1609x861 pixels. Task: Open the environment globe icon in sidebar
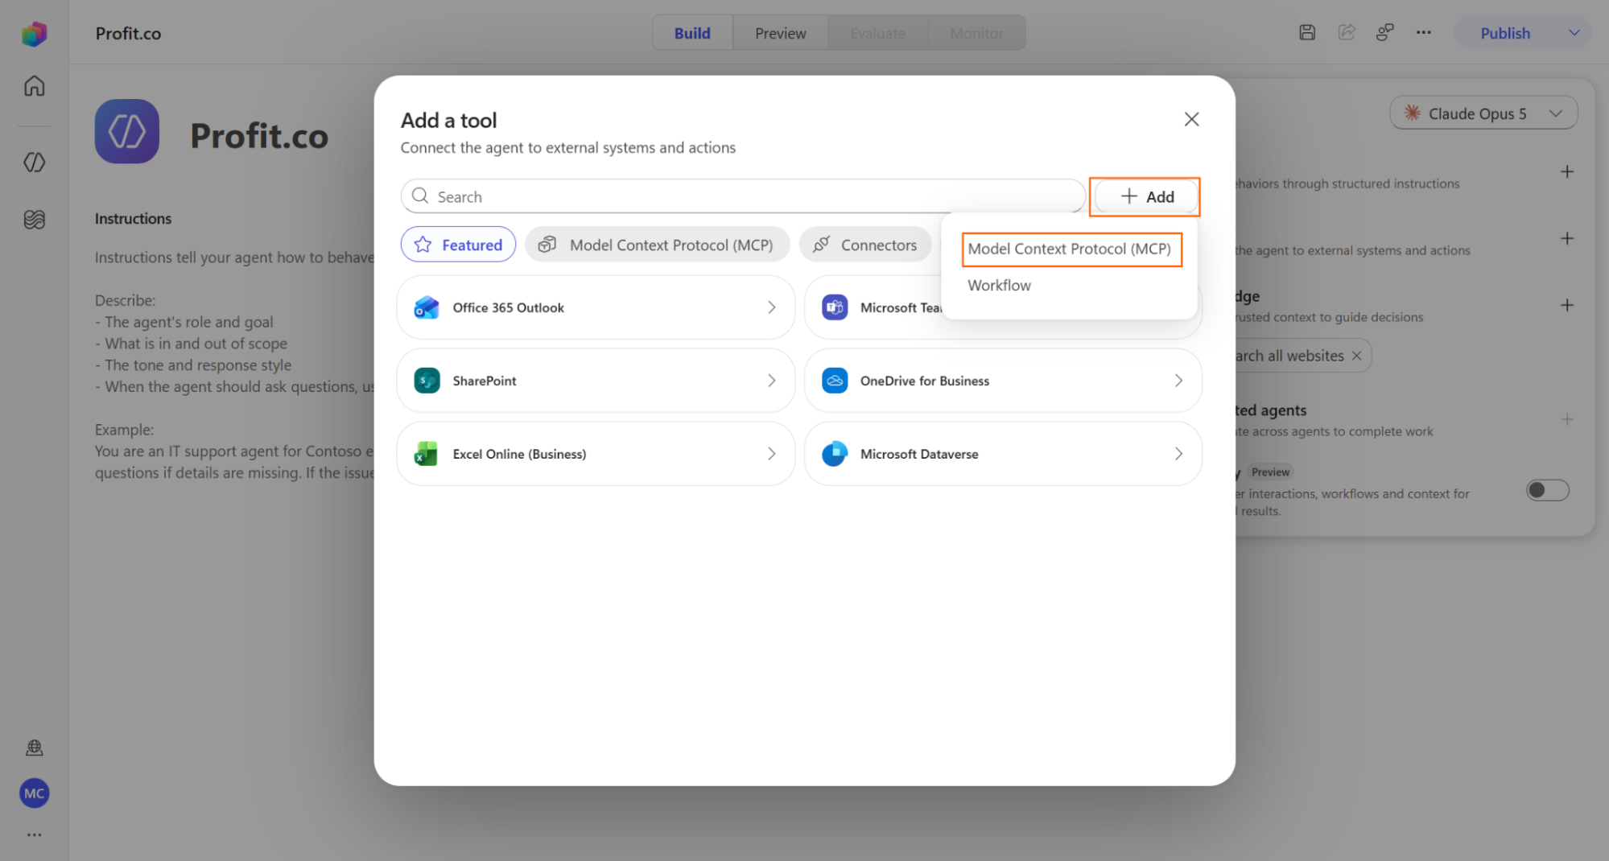(x=34, y=748)
